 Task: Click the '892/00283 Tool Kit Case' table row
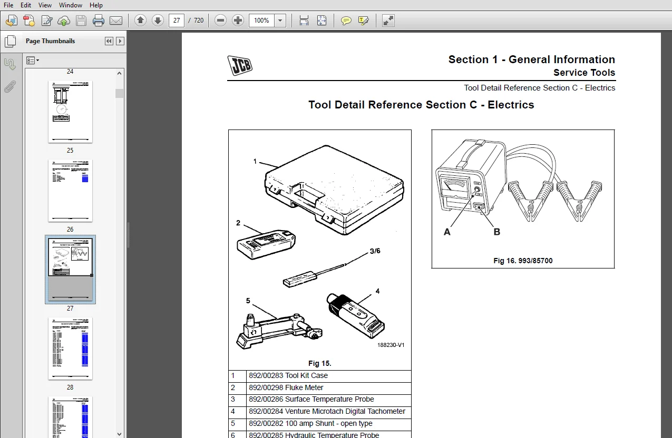[320, 376]
